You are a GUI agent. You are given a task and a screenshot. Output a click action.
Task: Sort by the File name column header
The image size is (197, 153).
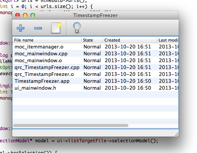click(47, 40)
